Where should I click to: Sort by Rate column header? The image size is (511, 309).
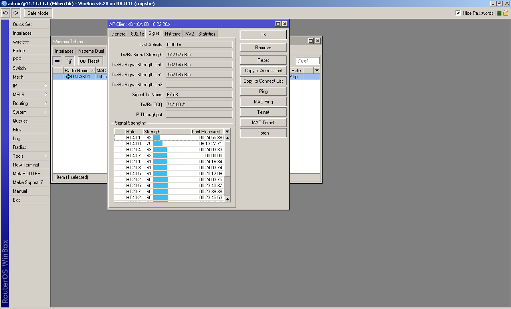[134, 132]
